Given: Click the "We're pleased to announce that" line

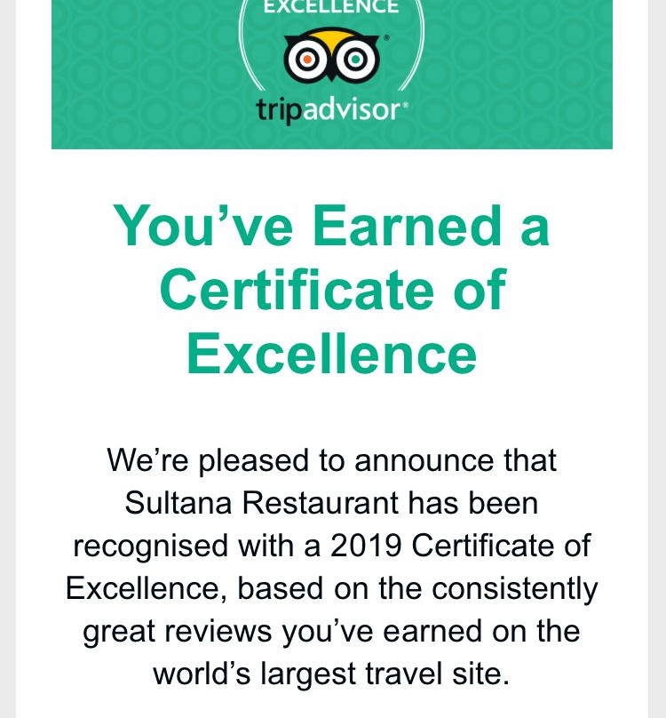Looking at the screenshot, I should point(332,460).
